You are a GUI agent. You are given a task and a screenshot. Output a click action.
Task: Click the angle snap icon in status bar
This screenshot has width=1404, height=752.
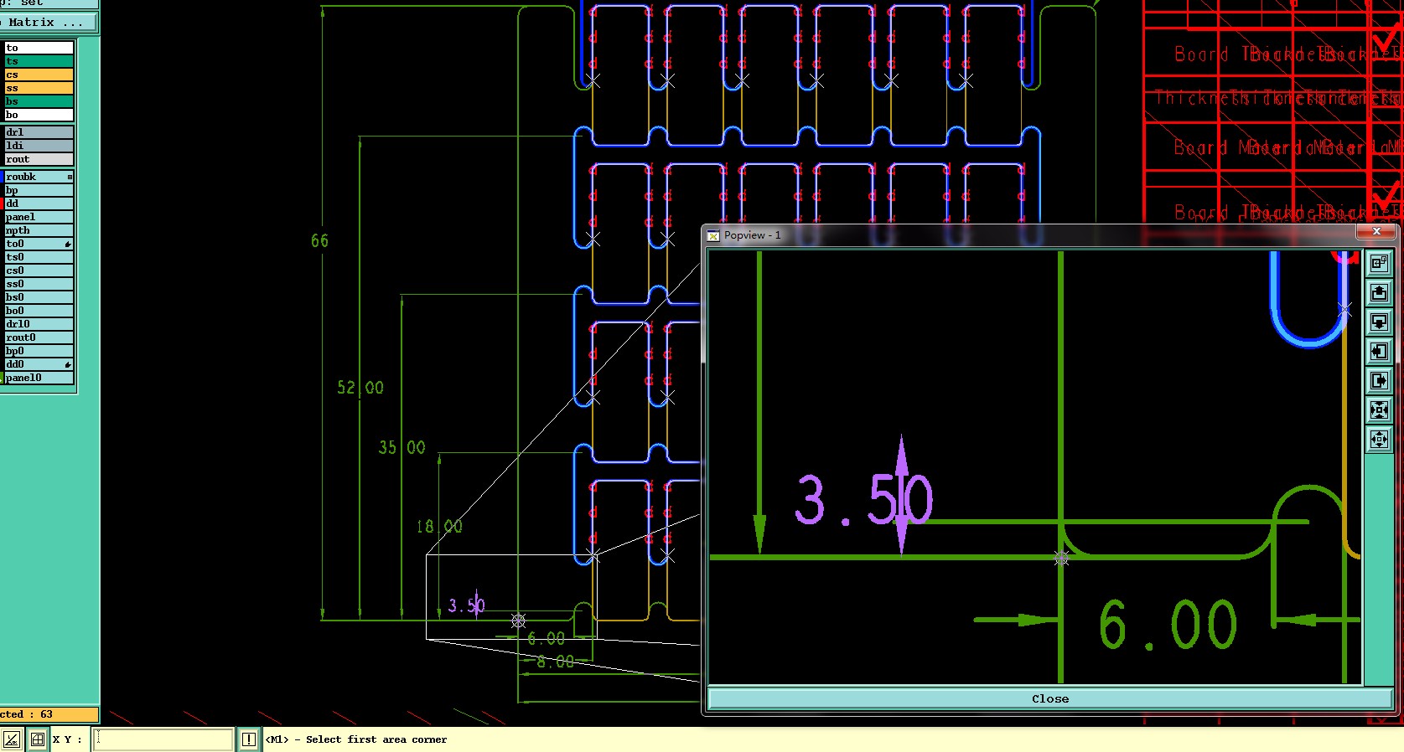tap(12, 739)
